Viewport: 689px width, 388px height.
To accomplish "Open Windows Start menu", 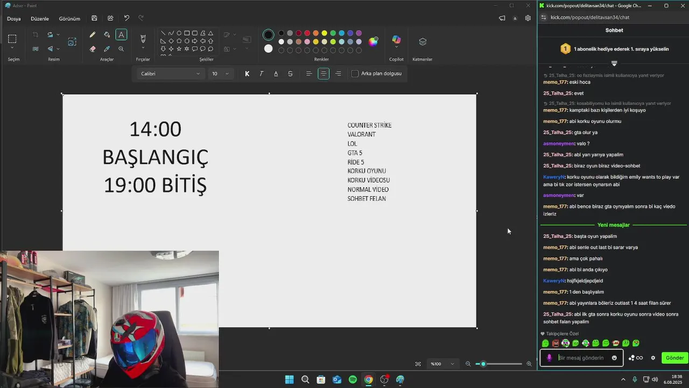I will point(289,379).
